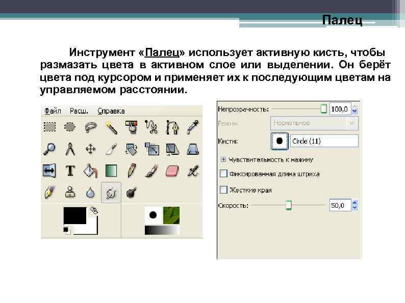Increase Скорость with the up arrow
This screenshot has height=303, width=405.
click(355, 203)
